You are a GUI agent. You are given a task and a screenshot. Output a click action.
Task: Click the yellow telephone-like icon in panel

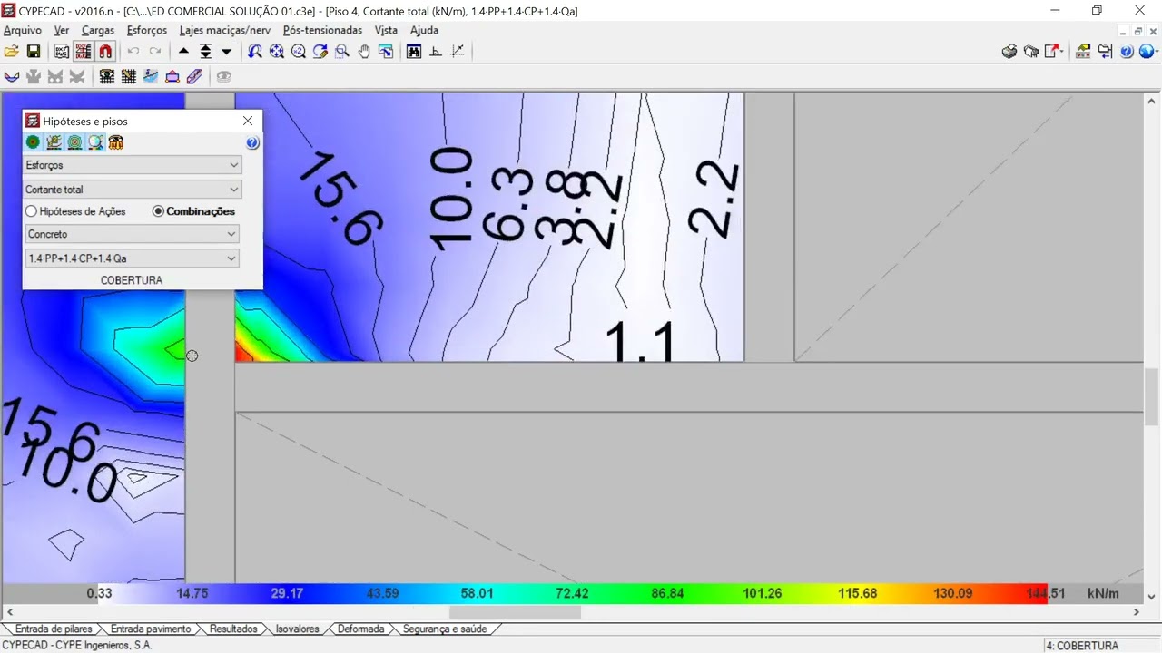[x=116, y=142]
